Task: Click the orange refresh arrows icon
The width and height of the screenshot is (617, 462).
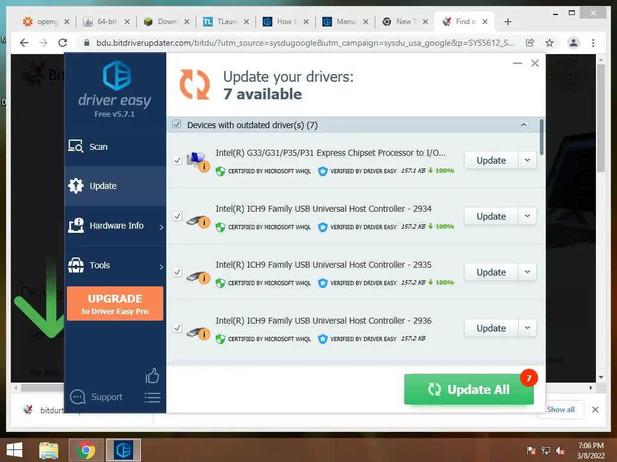Action: click(195, 84)
